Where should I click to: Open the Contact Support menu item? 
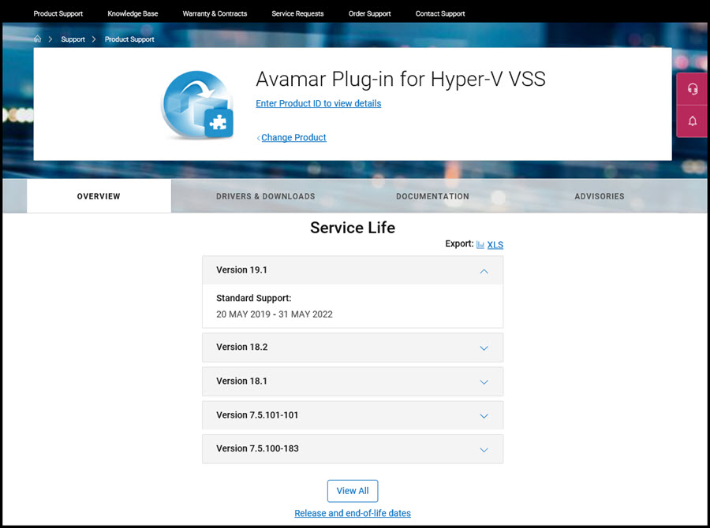(440, 13)
